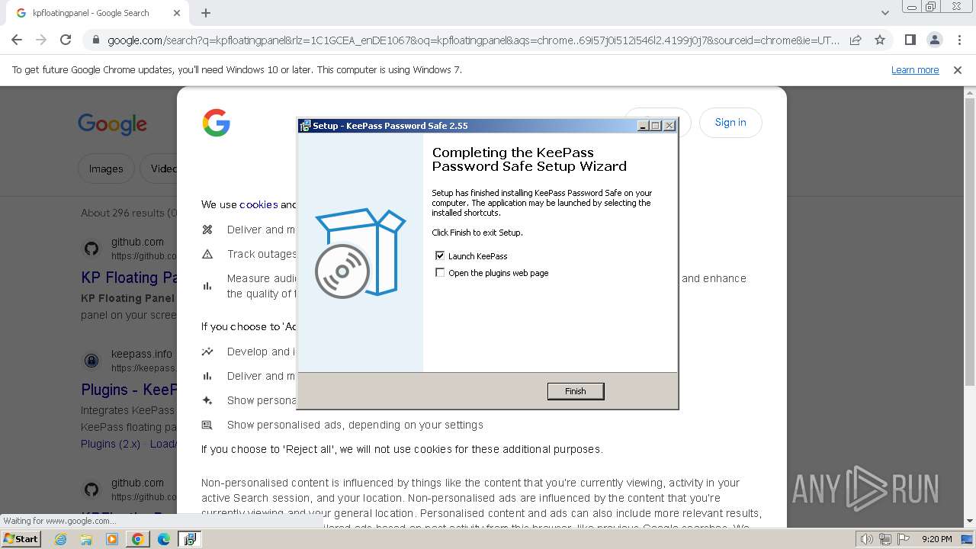Click keepass.info result favicon
This screenshot has width=976, height=549.
(91, 361)
